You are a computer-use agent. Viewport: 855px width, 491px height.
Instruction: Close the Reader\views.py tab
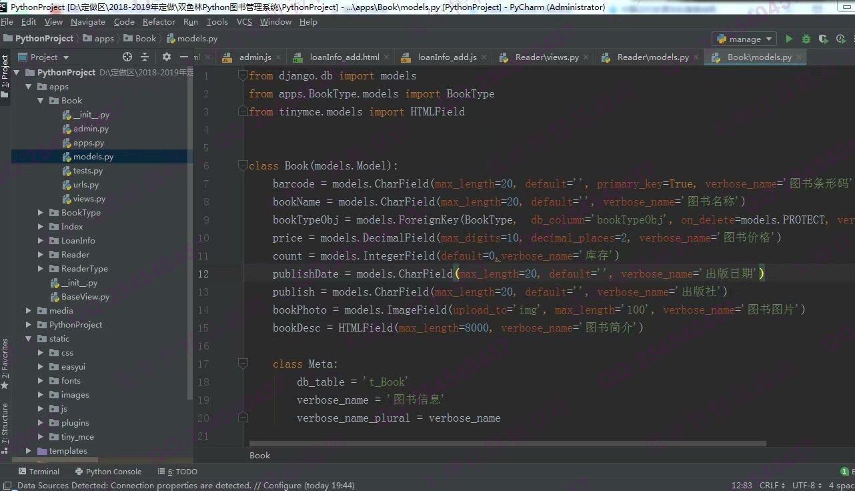coord(586,57)
